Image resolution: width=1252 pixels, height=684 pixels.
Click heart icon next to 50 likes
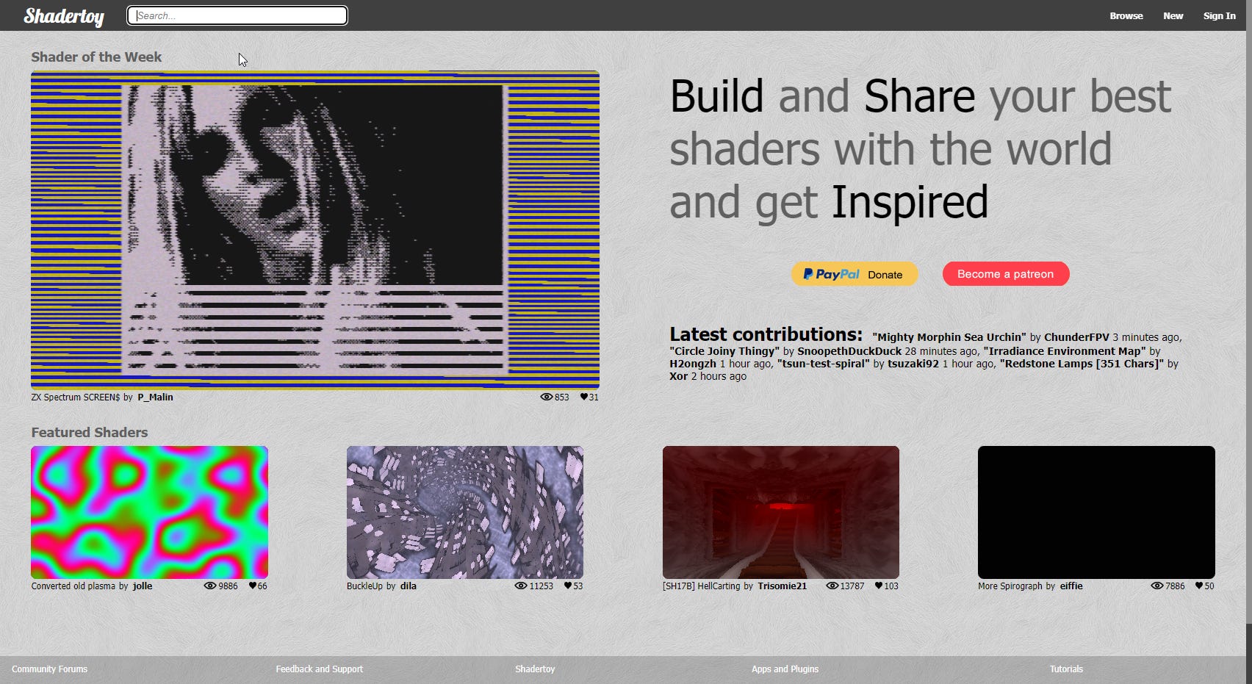[x=1199, y=586]
